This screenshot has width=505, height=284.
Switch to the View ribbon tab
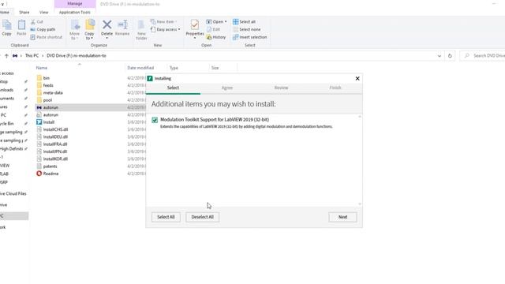pyautogui.click(x=44, y=13)
